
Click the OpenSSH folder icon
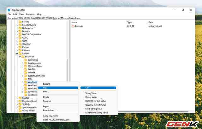tap(20, 44)
